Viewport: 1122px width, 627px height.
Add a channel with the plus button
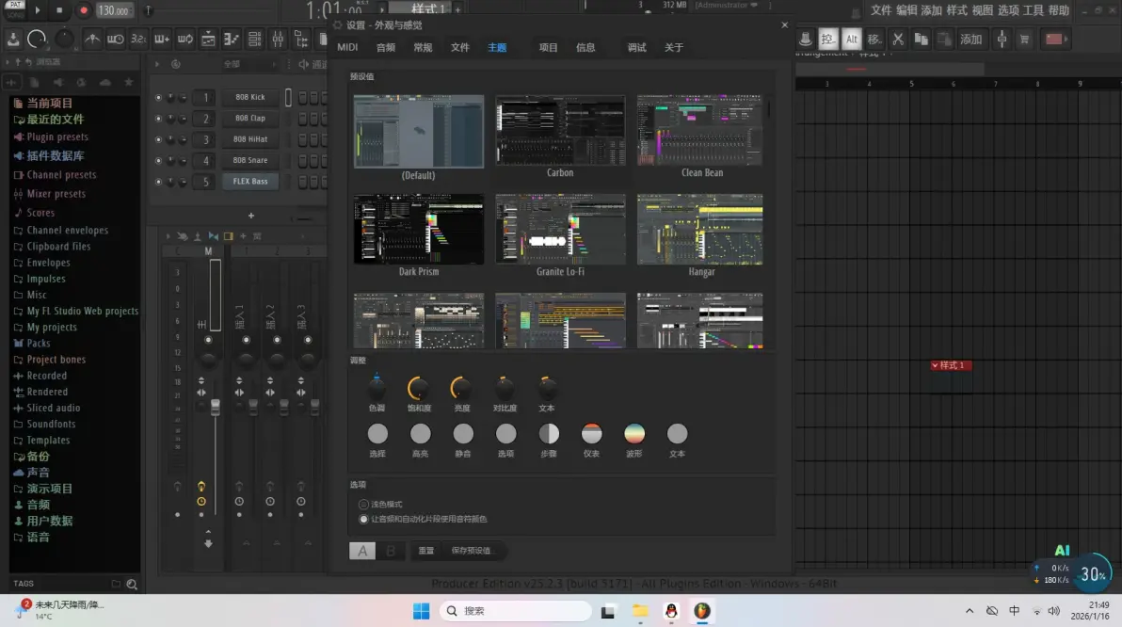coord(251,216)
